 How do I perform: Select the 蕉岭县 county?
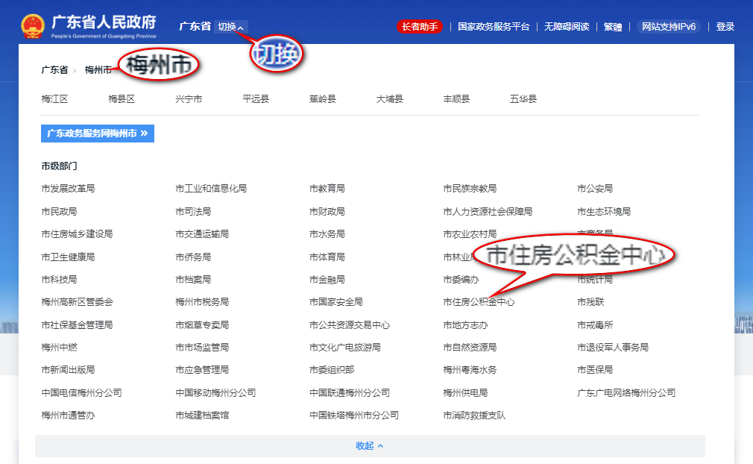pyautogui.click(x=323, y=99)
